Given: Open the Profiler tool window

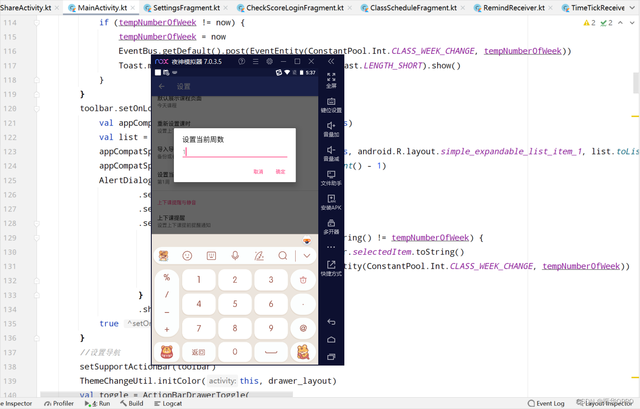Looking at the screenshot, I should [59, 403].
